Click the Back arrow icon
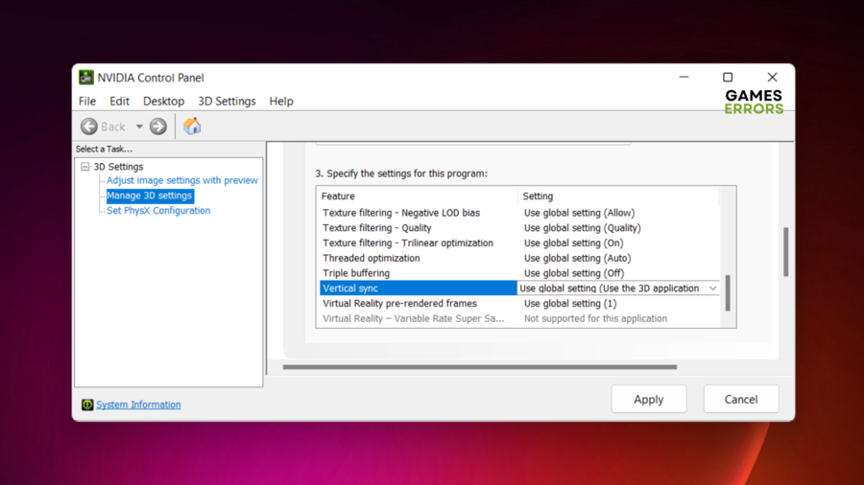Image resolution: width=864 pixels, height=485 pixels. pyautogui.click(x=89, y=127)
